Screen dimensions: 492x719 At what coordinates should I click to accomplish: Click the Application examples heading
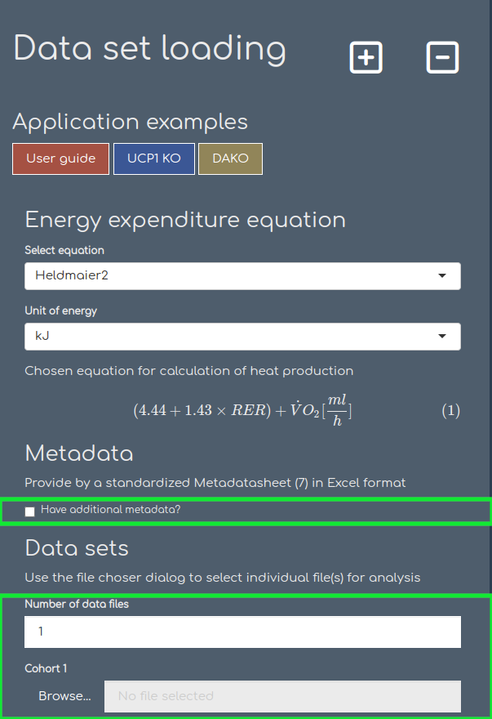click(131, 122)
